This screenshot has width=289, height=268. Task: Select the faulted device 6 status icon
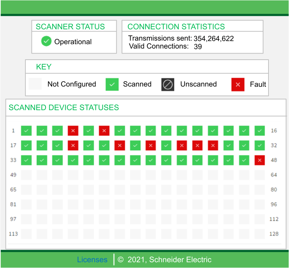pyautogui.click(x=104, y=131)
